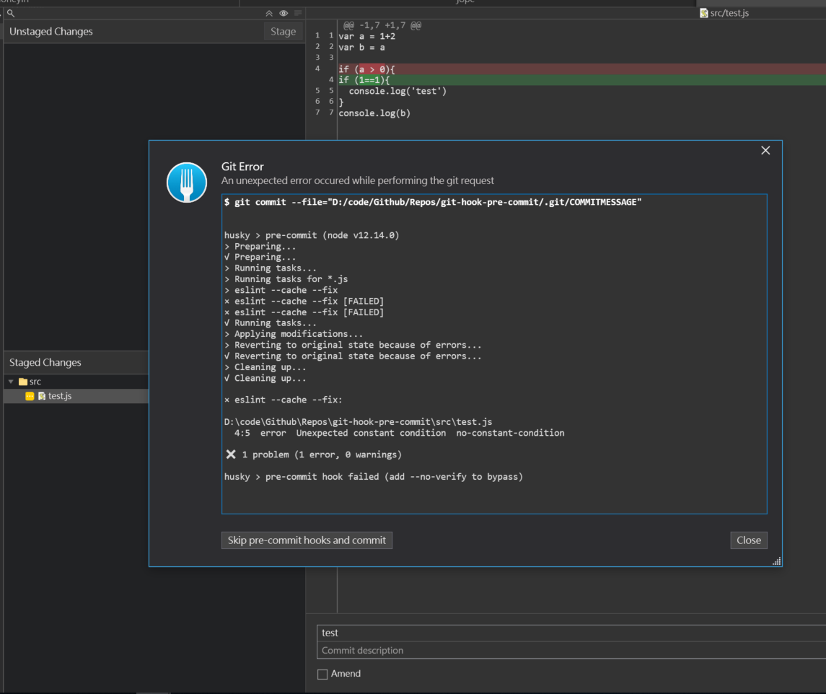Click the Commit description field

(x=571, y=650)
